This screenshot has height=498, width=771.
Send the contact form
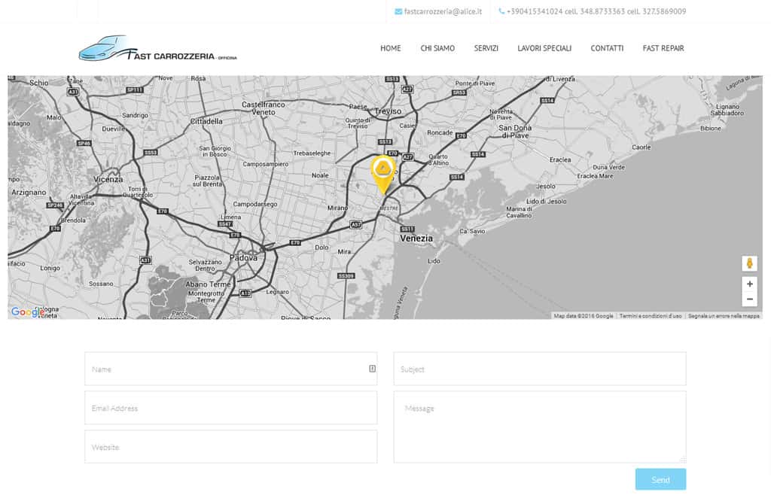pos(660,479)
